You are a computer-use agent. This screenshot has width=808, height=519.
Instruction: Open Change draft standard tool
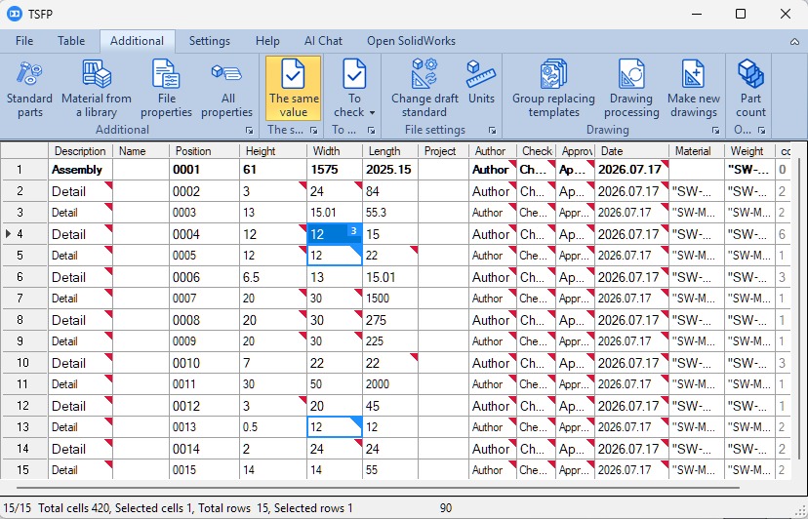click(424, 89)
